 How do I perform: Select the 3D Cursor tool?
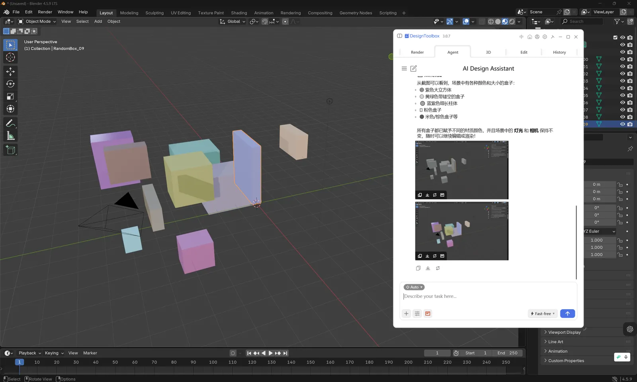coord(10,57)
